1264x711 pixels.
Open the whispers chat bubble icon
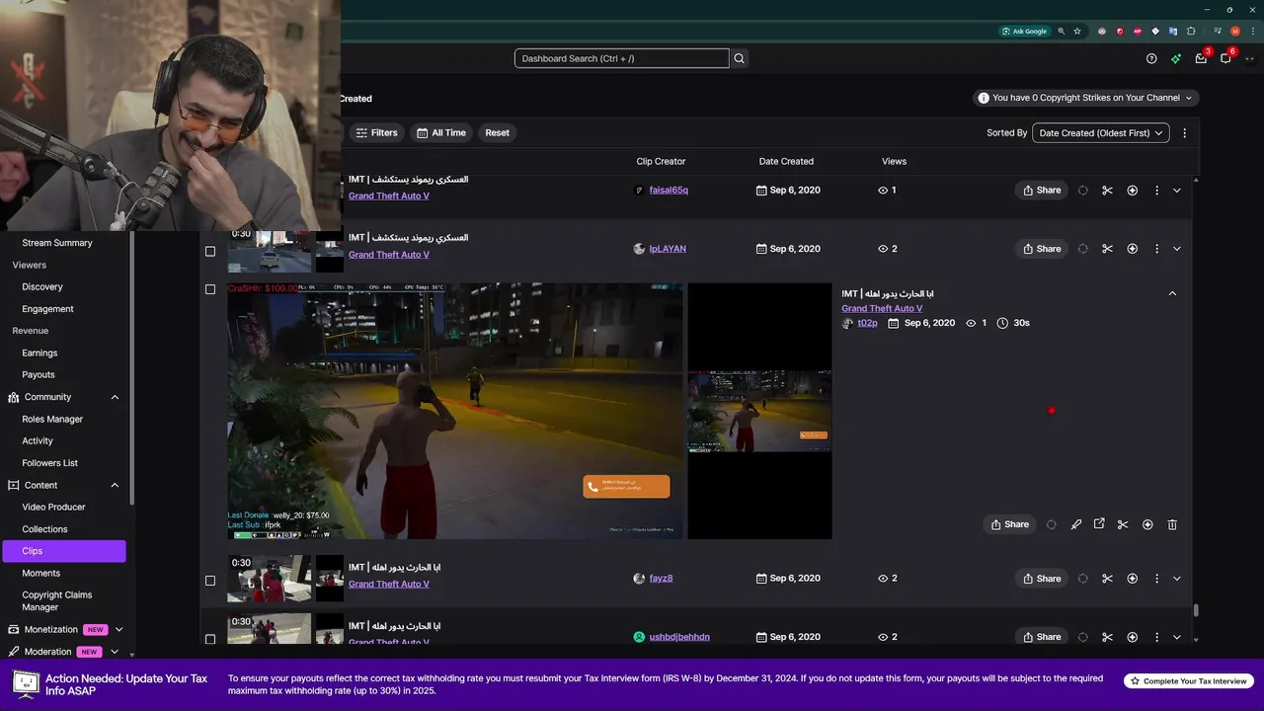pos(1225,58)
